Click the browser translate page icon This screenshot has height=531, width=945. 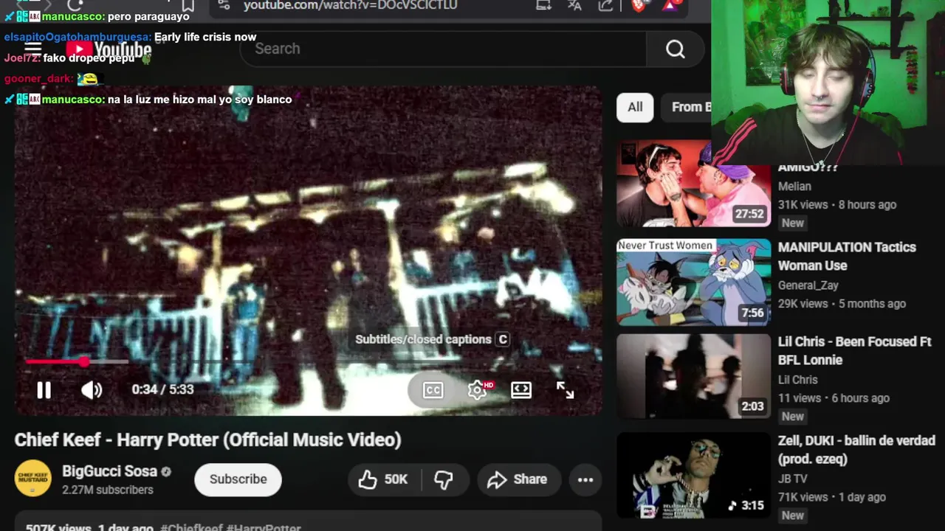574,5
